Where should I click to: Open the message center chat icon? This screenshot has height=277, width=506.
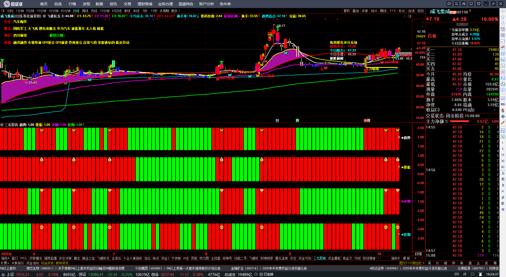click(449, 4)
